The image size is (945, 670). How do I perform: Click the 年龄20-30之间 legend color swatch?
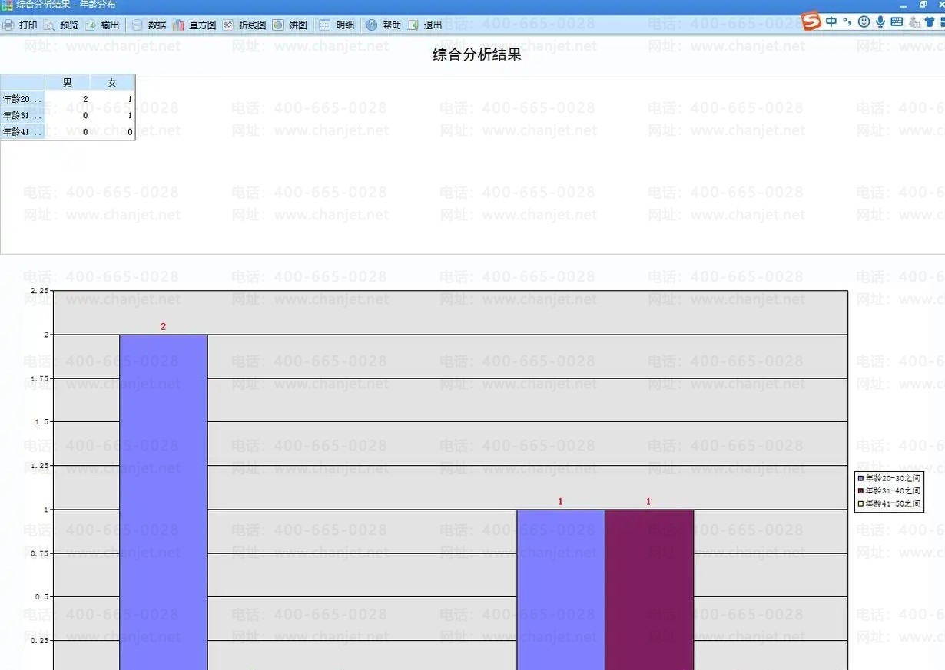pyautogui.click(x=860, y=478)
